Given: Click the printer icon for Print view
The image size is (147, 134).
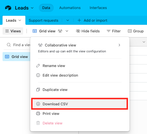Looking at the screenshot, I should [38, 113].
